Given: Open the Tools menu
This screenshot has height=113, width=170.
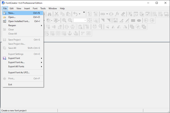Looking at the screenshot, I should click(x=43, y=8).
